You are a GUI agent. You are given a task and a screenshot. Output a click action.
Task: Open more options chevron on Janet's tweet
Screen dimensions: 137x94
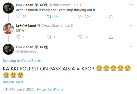coord(131,25)
